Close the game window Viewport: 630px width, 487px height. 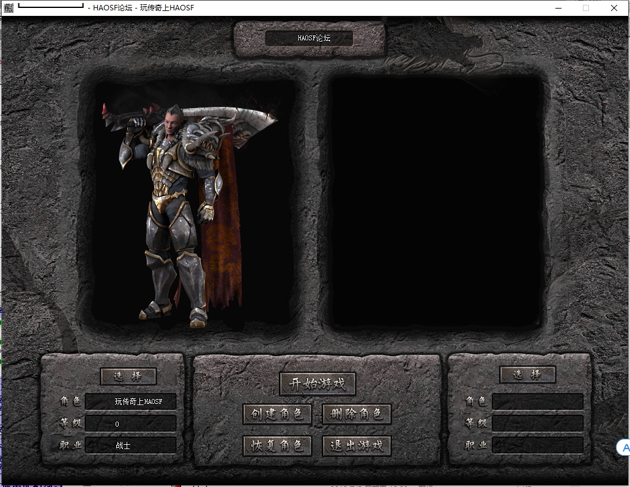point(613,8)
